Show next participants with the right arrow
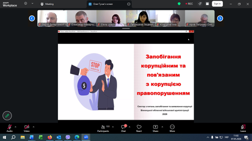This screenshot has height=141, width=252. [220, 18]
